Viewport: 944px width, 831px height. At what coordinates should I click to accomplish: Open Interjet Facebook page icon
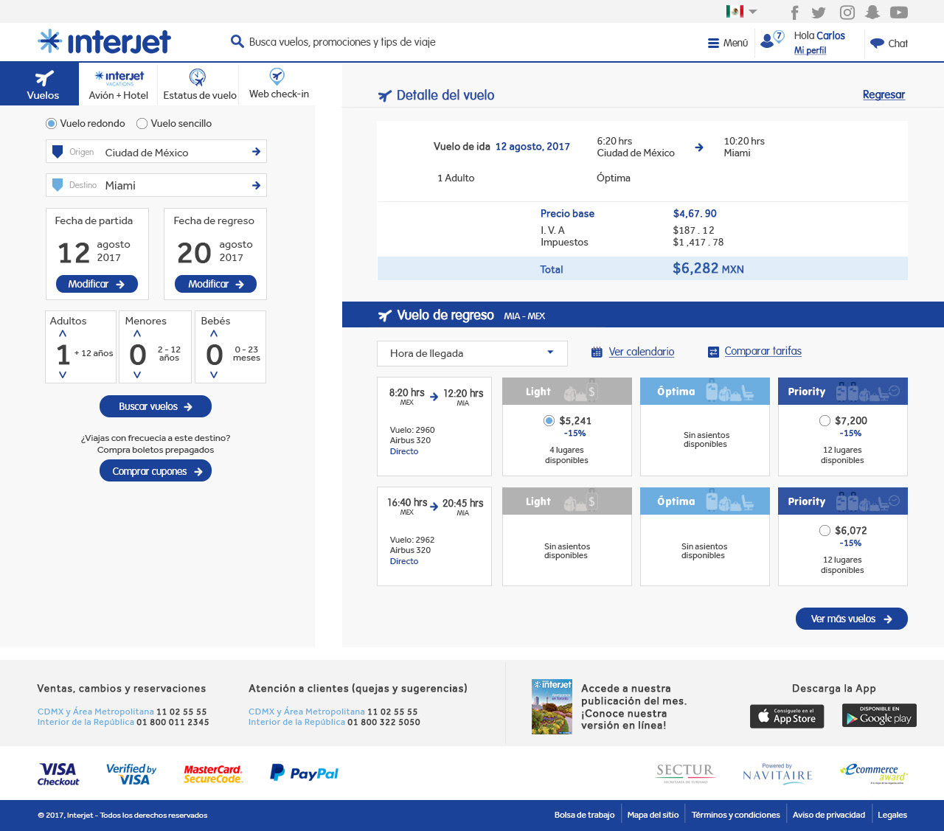click(x=794, y=13)
